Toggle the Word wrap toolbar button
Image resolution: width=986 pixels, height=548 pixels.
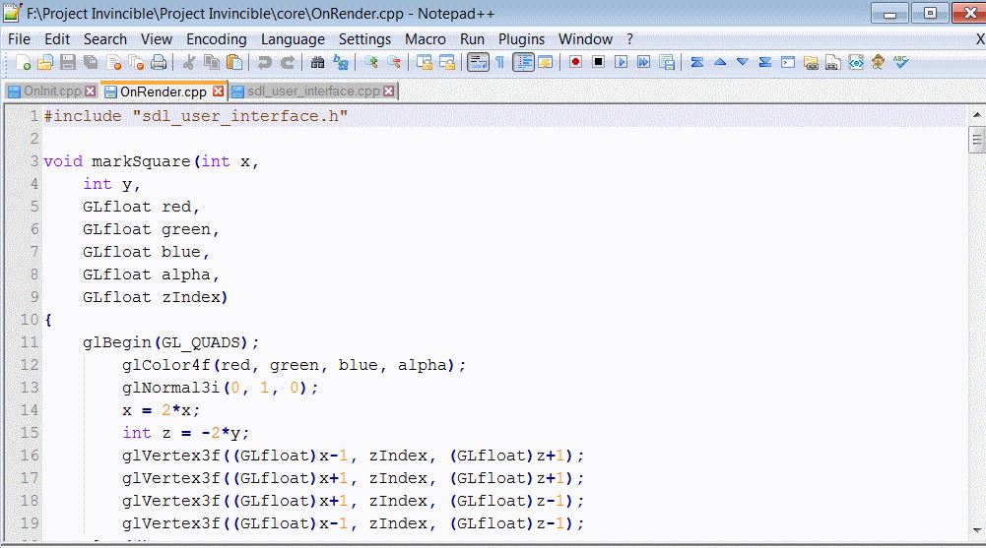click(478, 62)
